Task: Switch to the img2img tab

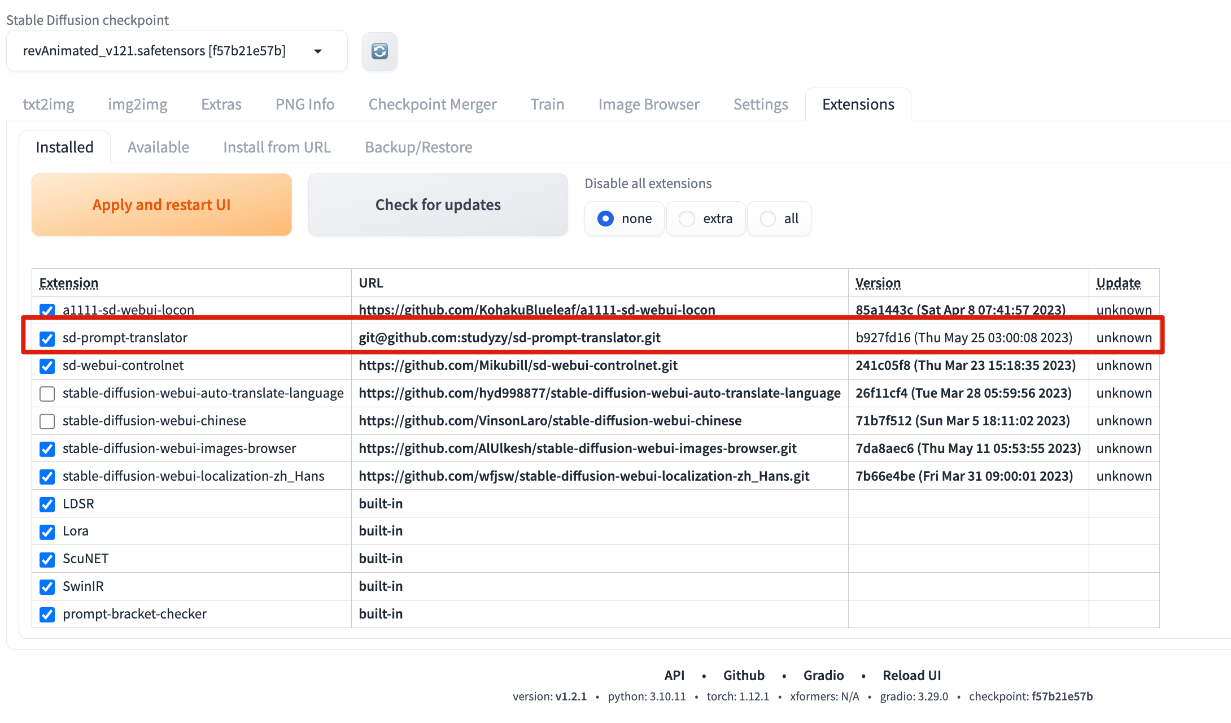Action: 138,104
